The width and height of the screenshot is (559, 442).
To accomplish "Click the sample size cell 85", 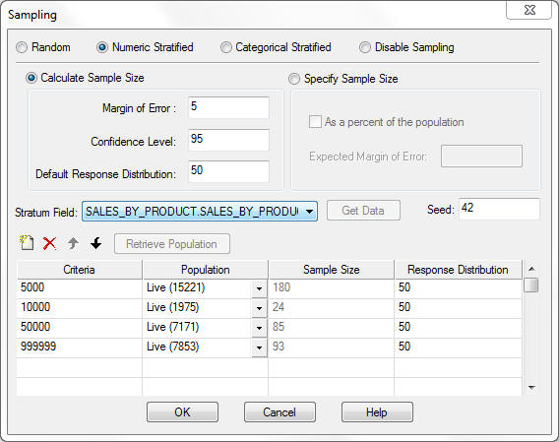I will pyautogui.click(x=332, y=327).
